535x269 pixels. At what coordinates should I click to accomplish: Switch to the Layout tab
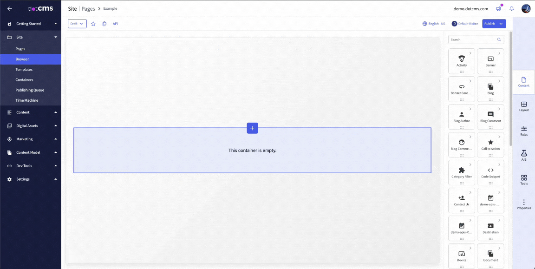pos(524,106)
